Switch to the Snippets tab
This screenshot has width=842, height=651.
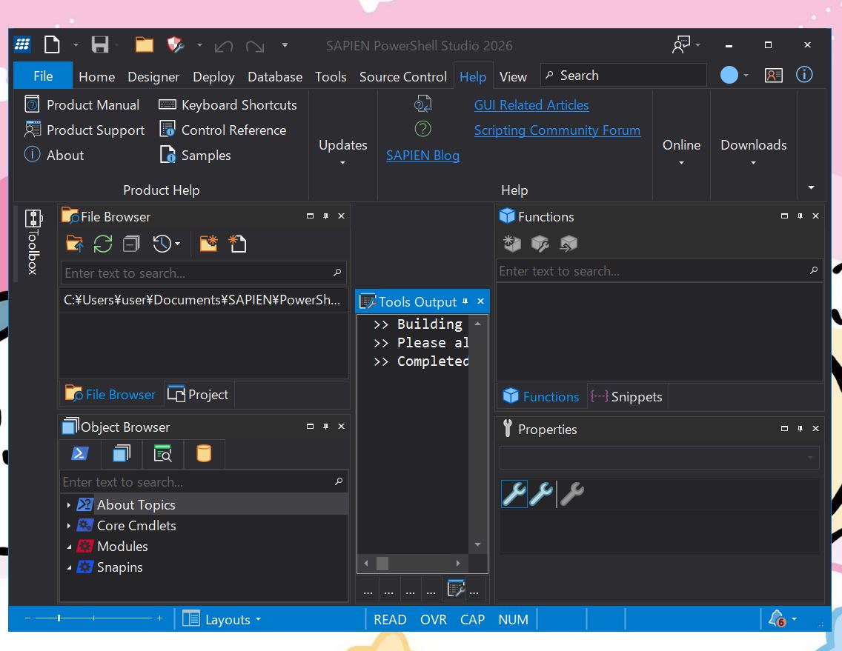626,397
